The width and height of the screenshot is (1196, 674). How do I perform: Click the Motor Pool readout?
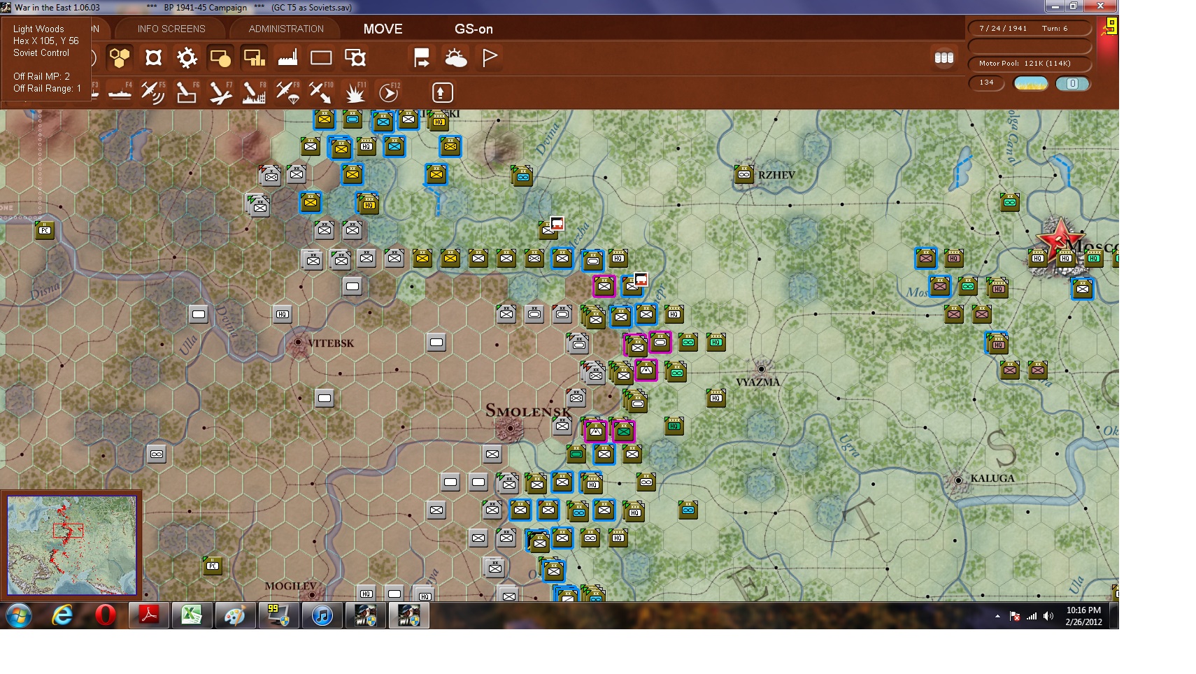[1030, 64]
